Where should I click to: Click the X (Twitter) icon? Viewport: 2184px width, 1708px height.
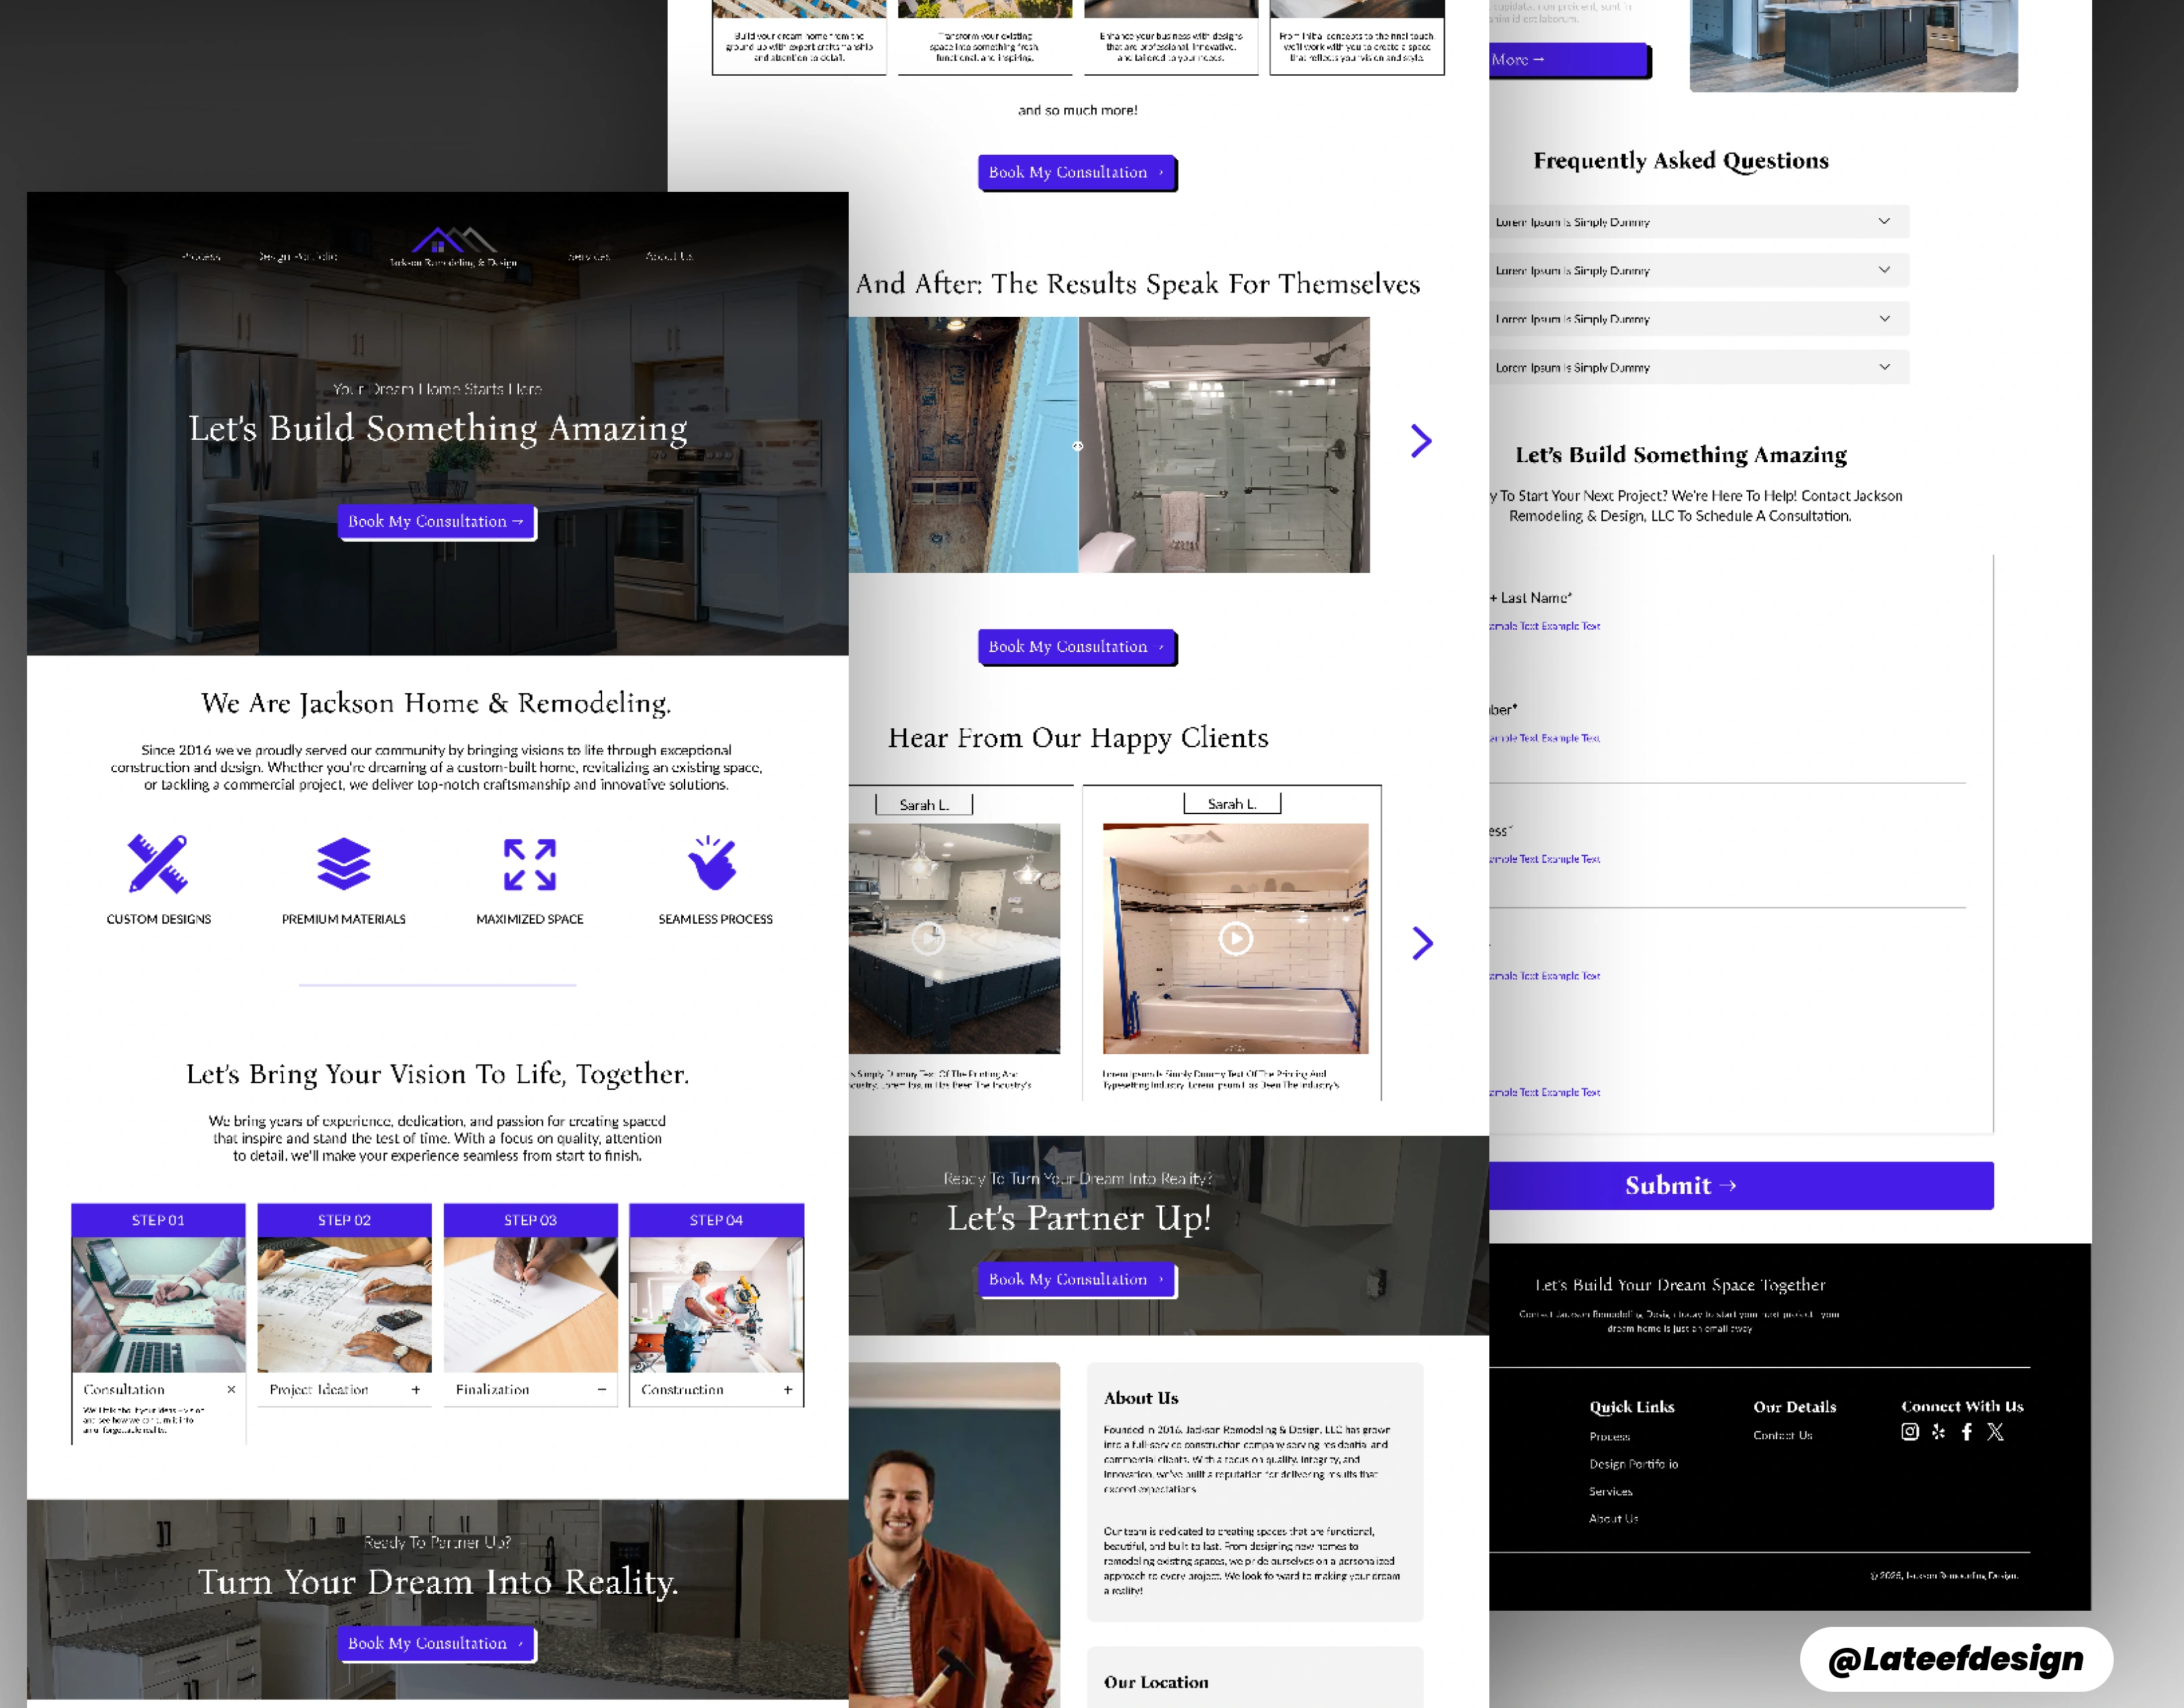click(1995, 1432)
